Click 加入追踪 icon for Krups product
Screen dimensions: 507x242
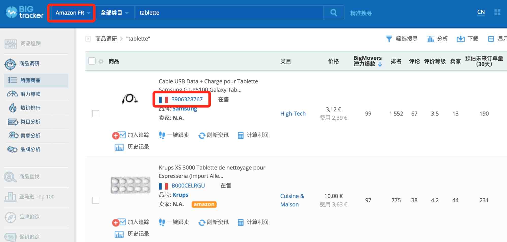point(119,222)
